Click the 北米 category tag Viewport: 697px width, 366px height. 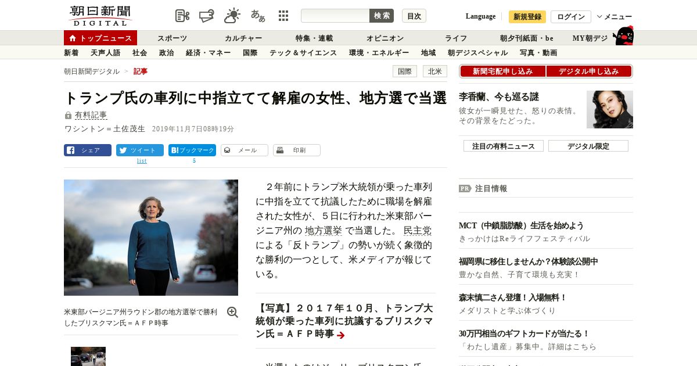pyautogui.click(x=435, y=71)
